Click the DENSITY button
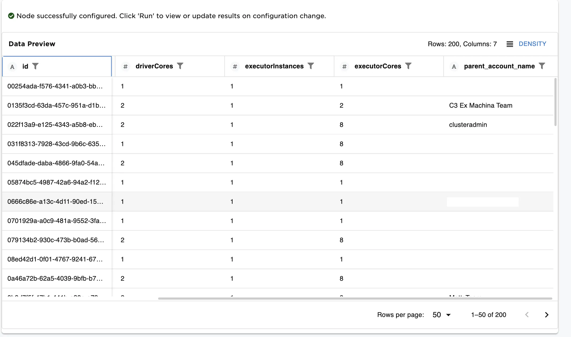 pyautogui.click(x=532, y=44)
